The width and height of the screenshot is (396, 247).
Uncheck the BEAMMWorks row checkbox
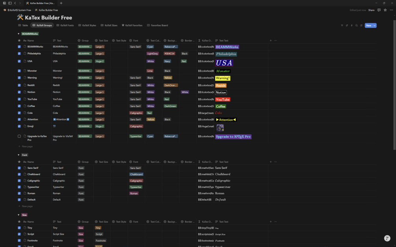point(19,47)
